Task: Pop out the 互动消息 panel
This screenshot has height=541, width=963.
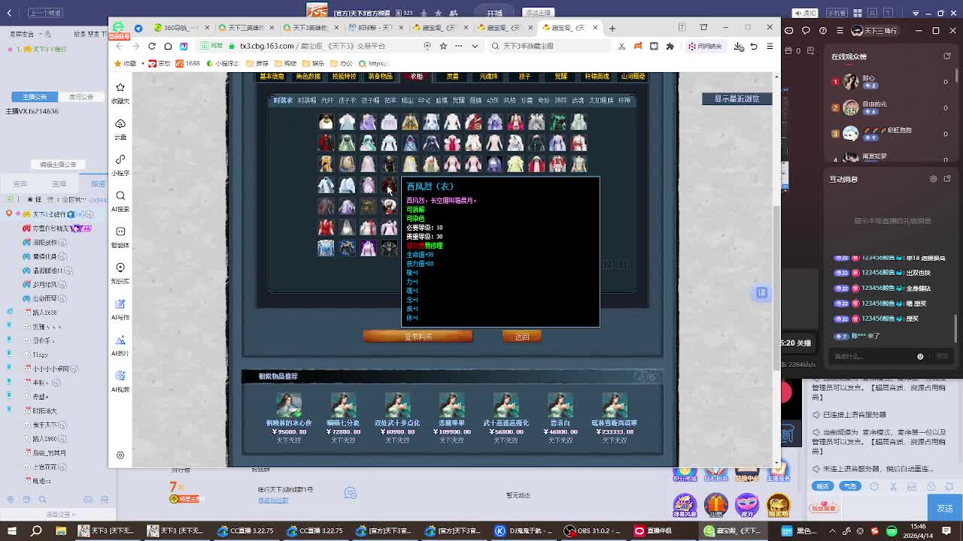Action: click(x=947, y=179)
